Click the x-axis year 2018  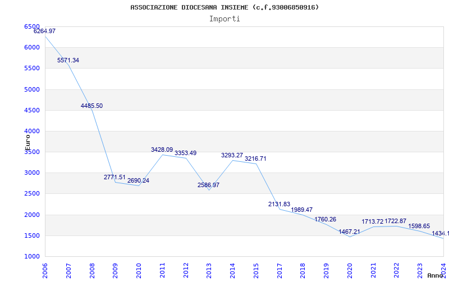(x=303, y=271)
